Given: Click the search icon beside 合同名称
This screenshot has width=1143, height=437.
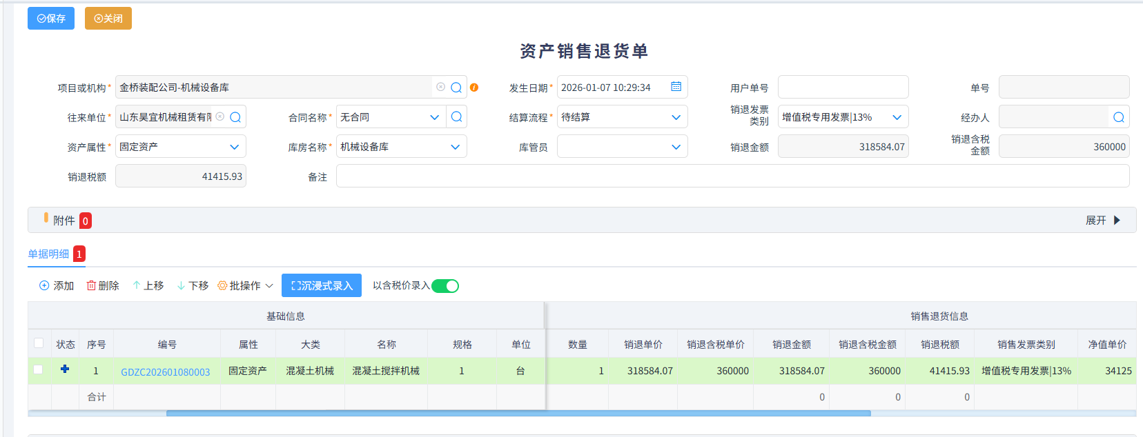Looking at the screenshot, I should (456, 117).
